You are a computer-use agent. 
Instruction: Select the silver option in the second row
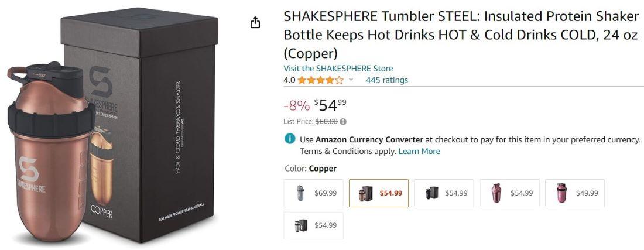[x=313, y=225]
